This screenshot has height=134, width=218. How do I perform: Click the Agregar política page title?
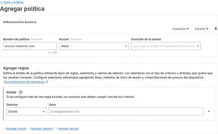[x=22, y=9]
